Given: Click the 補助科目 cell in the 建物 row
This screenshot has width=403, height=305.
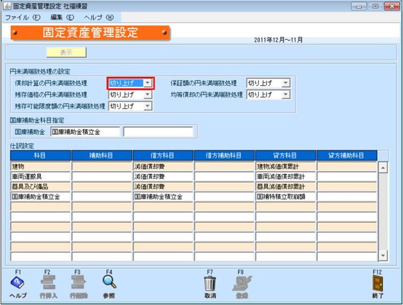Looking at the screenshot, I should coord(102,166).
